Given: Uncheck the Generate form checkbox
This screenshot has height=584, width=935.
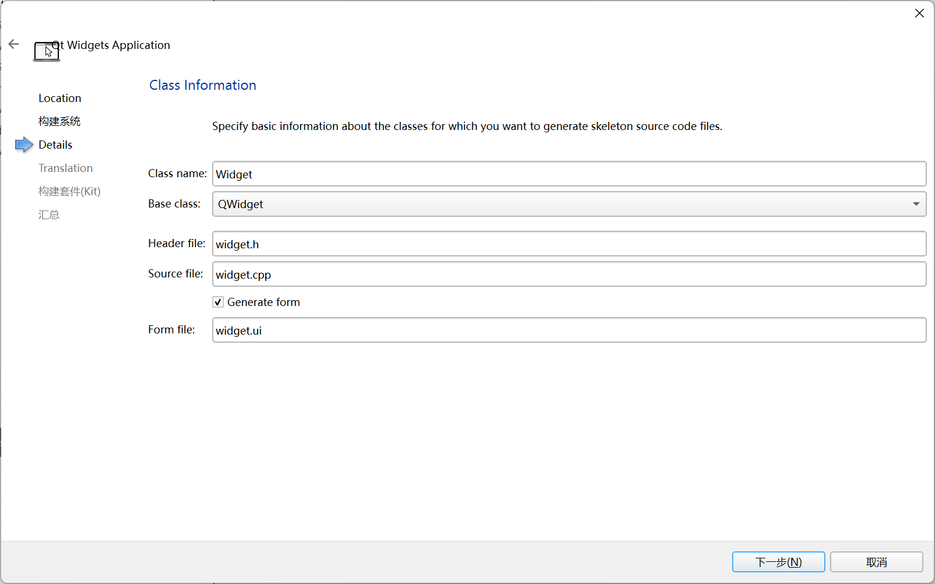Looking at the screenshot, I should [x=218, y=302].
